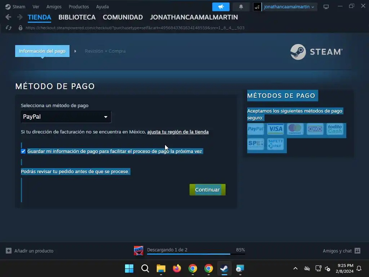Click the Continuar button

coord(208,190)
